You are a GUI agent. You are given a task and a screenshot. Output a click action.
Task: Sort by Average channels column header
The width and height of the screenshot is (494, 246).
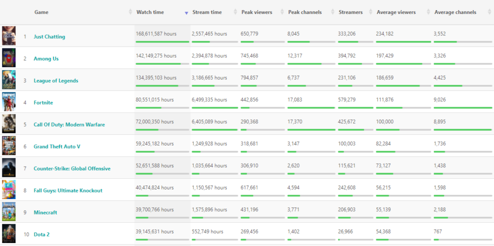tap(455, 12)
